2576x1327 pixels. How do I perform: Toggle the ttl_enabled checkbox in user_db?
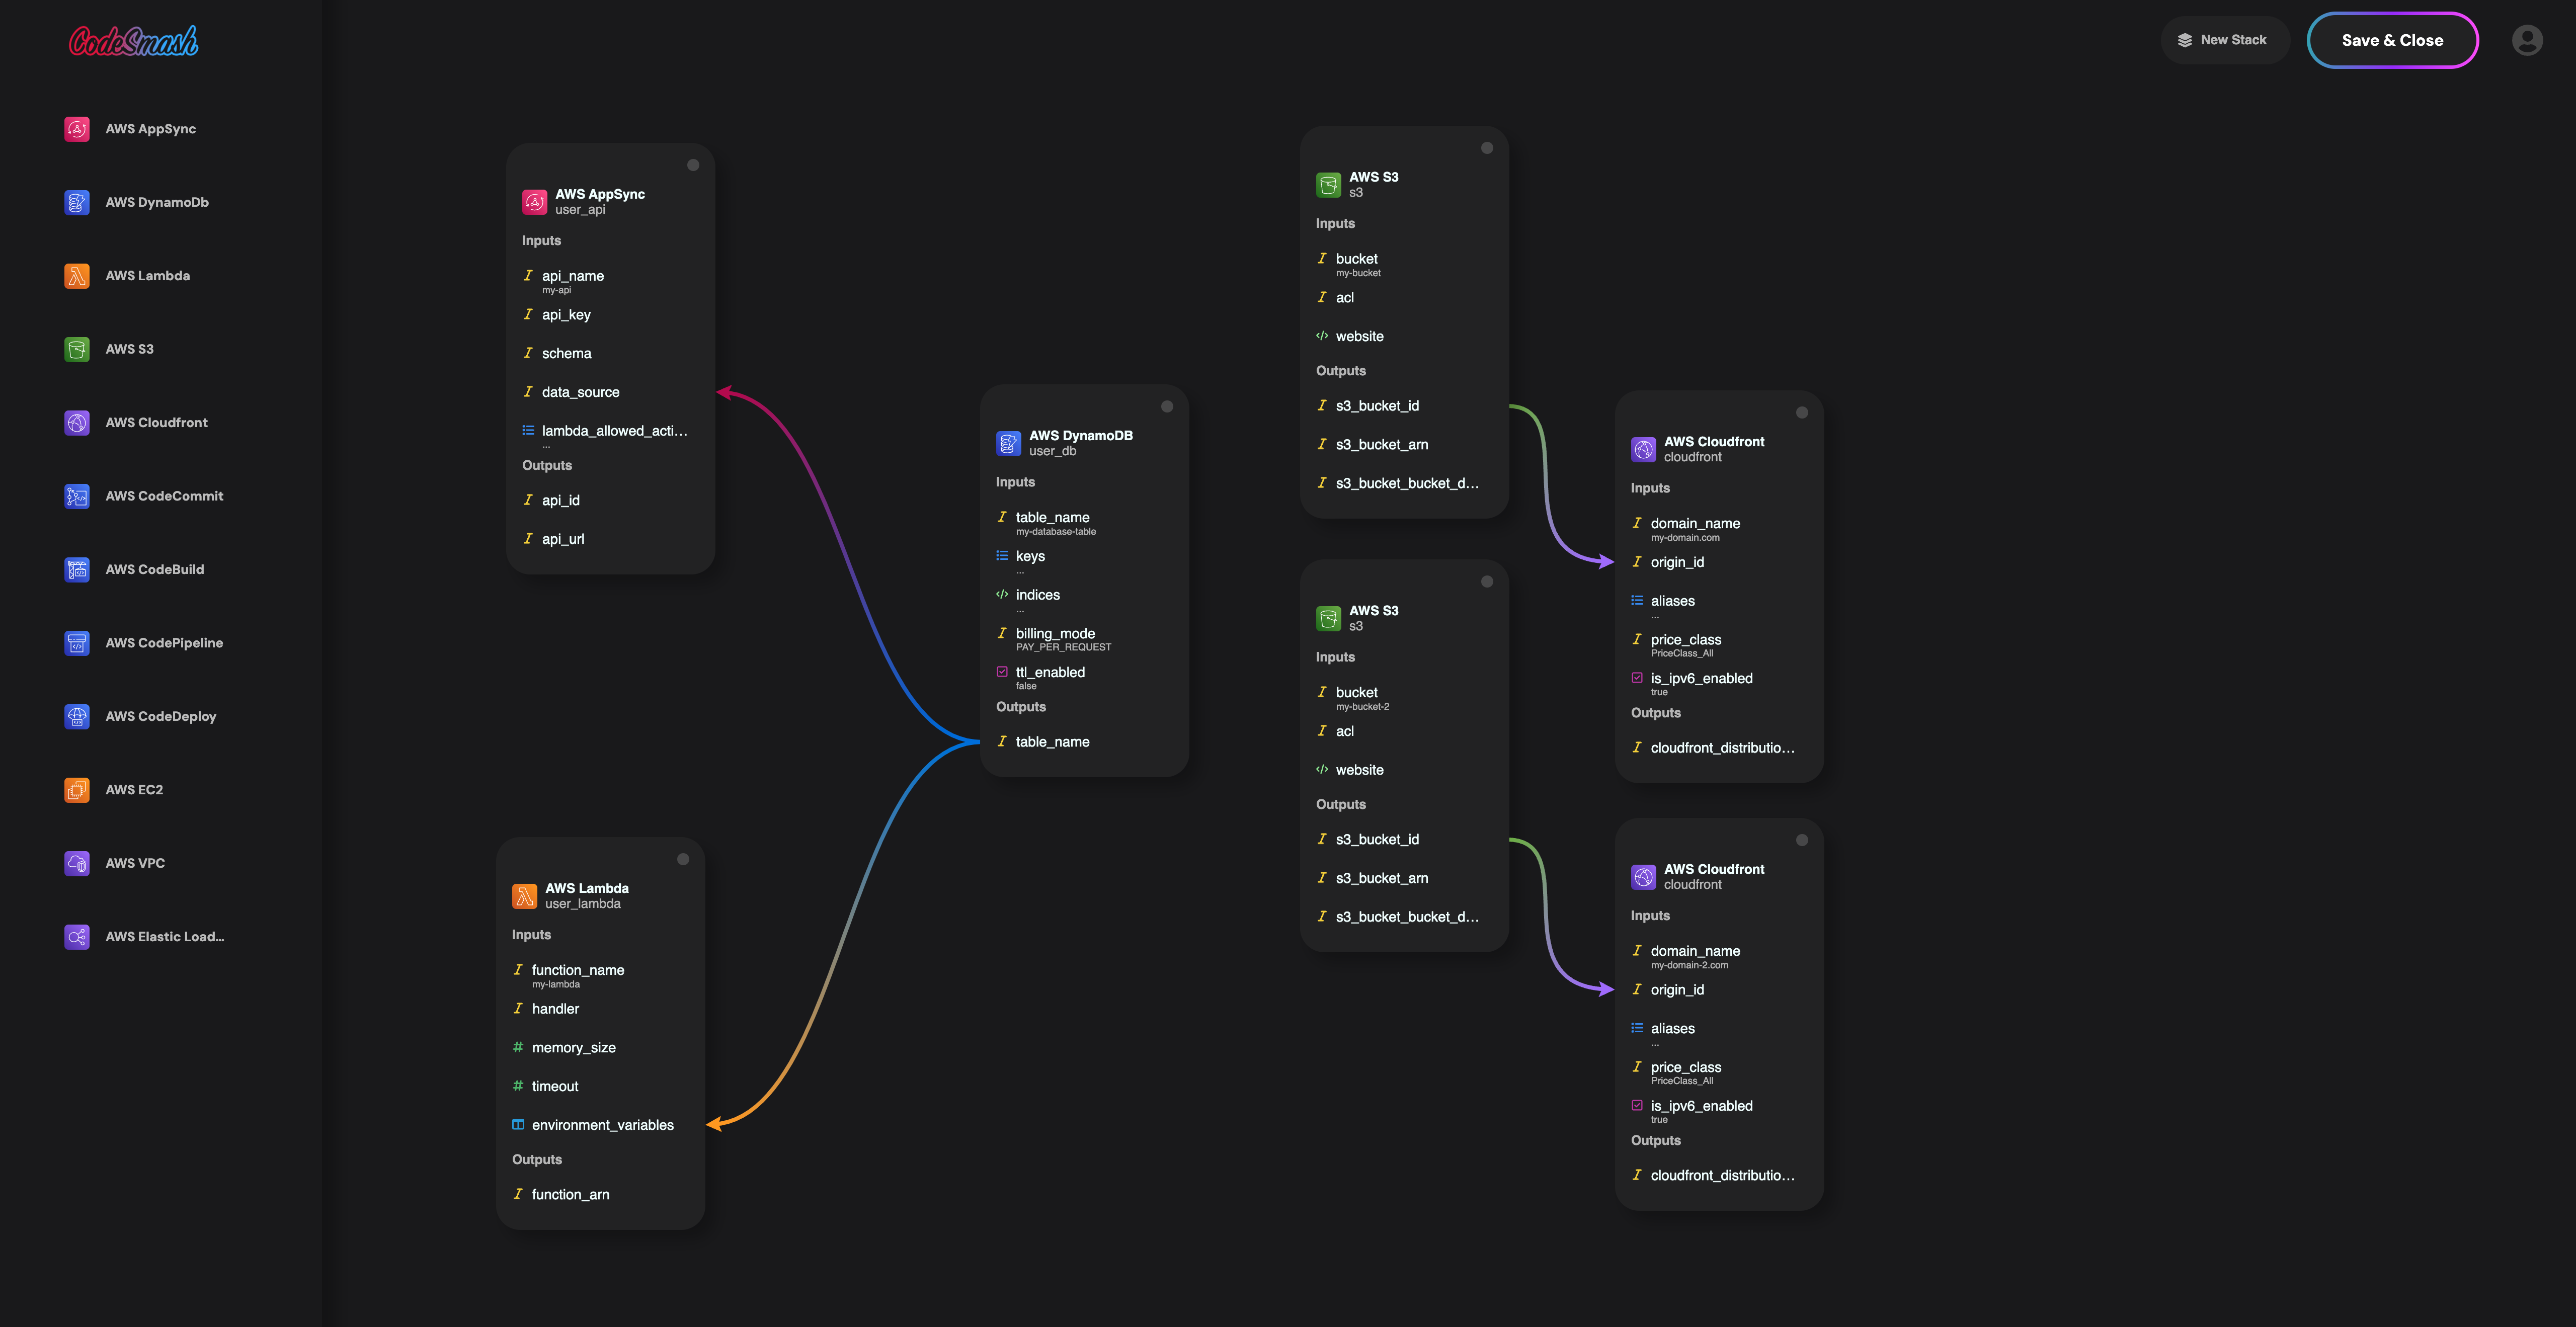[1002, 672]
